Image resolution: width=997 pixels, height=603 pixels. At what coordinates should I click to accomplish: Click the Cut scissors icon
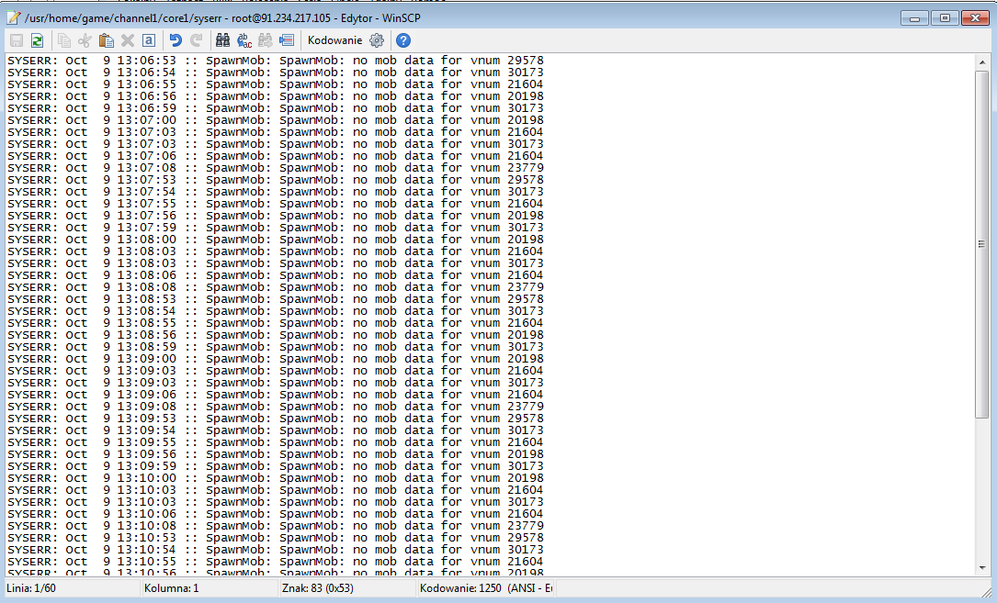pos(85,40)
